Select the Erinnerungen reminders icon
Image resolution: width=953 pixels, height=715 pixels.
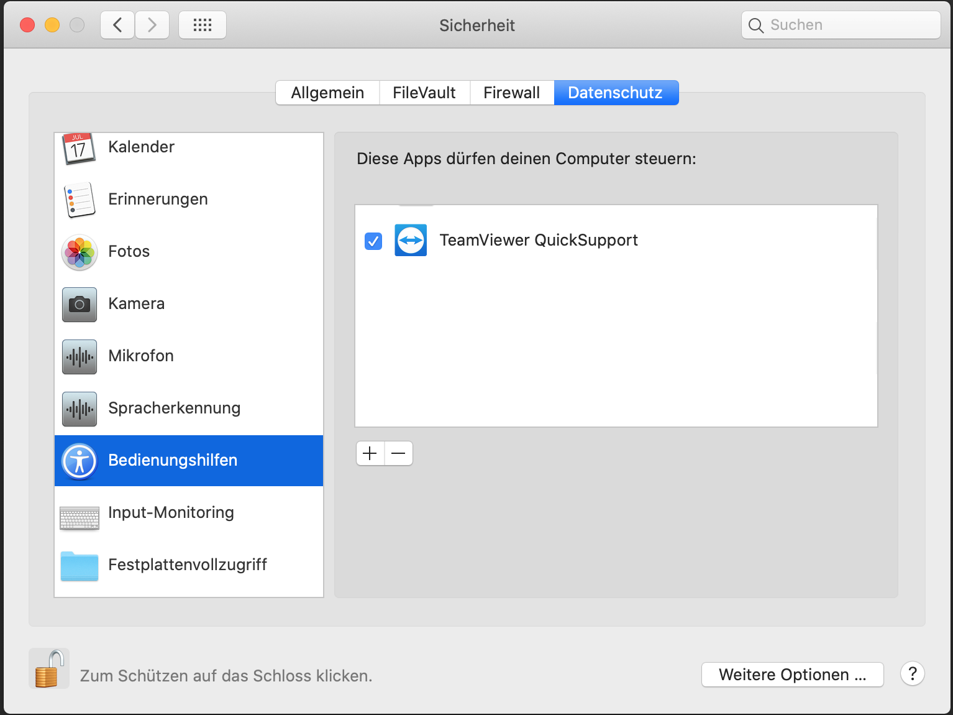(x=79, y=200)
